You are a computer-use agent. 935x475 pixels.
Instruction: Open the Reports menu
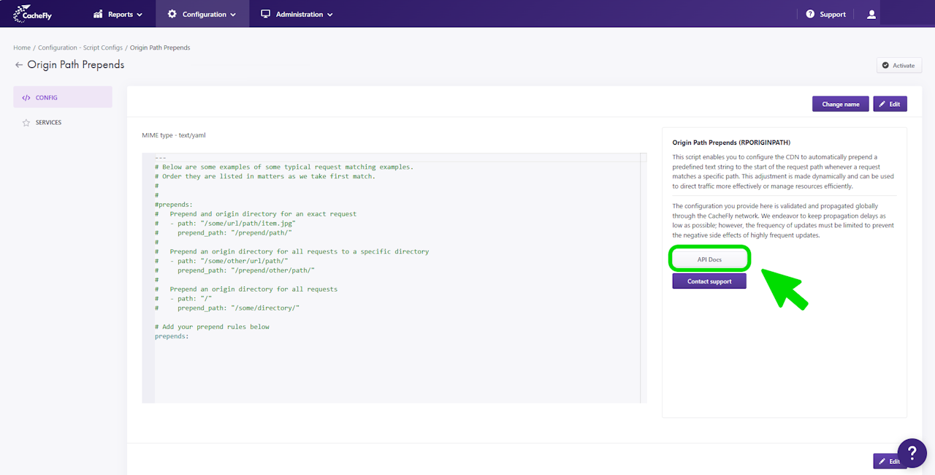pyautogui.click(x=118, y=14)
